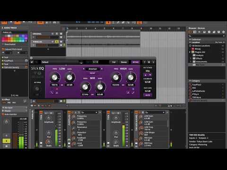The height and width of the screenshot is (170, 227).
Task: Click the HIGH FREQ knob
Action: pyautogui.click(x=116, y=77)
